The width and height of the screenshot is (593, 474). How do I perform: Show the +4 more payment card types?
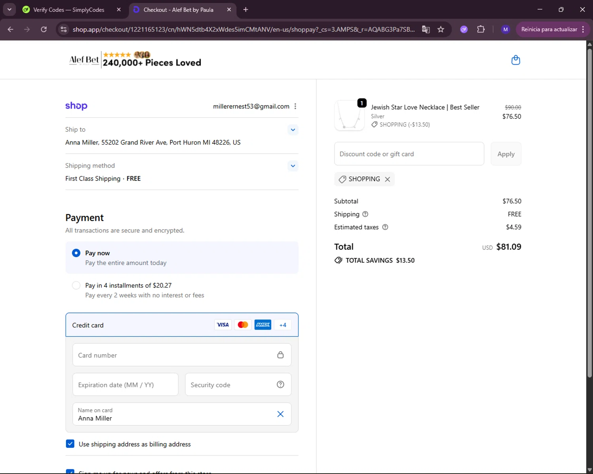tap(283, 325)
